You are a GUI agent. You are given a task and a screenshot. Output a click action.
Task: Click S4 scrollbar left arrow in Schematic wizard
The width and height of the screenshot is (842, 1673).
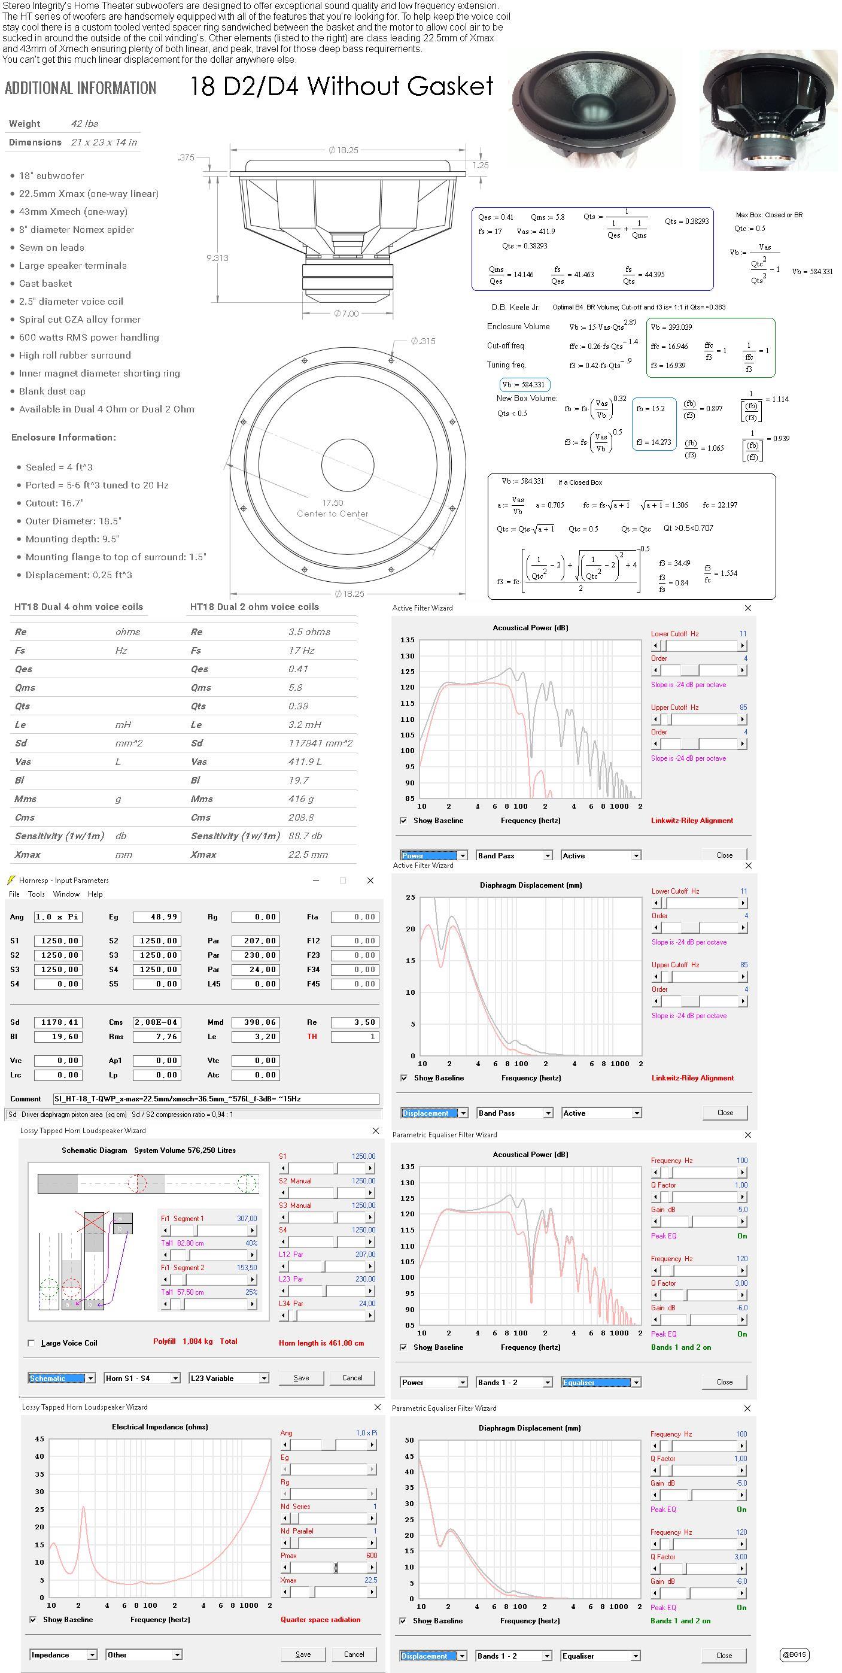point(284,1241)
